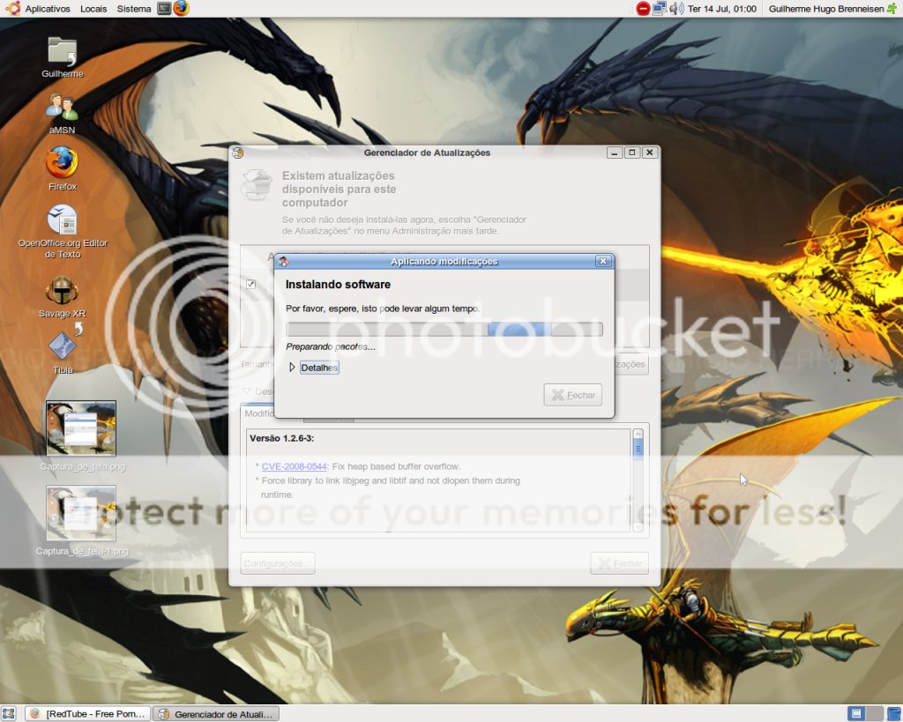Click the Configurações... button
Image resolution: width=903 pixels, height=722 pixels.
(x=278, y=563)
